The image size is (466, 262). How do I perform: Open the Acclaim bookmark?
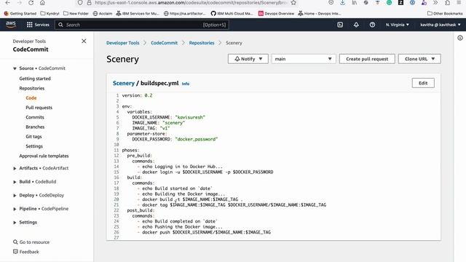(103, 13)
